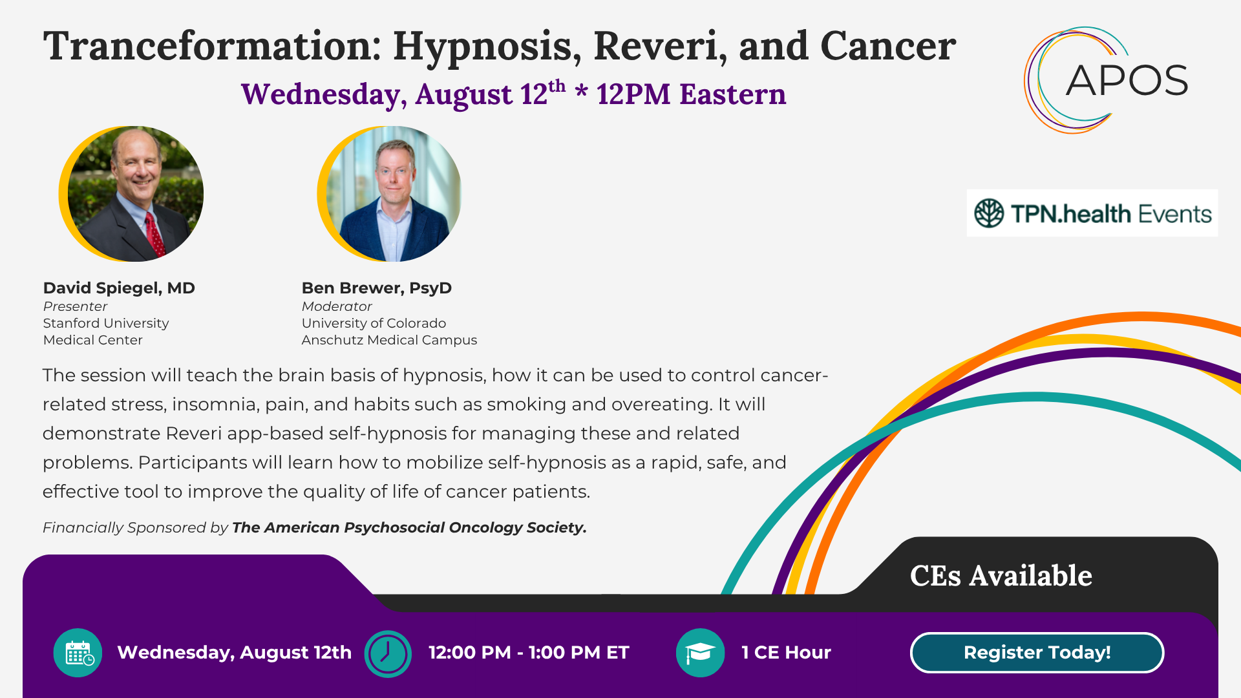This screenshot has width=1241, height=698.
Task: Click 'Wednesday, August 12th' in the purple footer
Action: (235, 653)
